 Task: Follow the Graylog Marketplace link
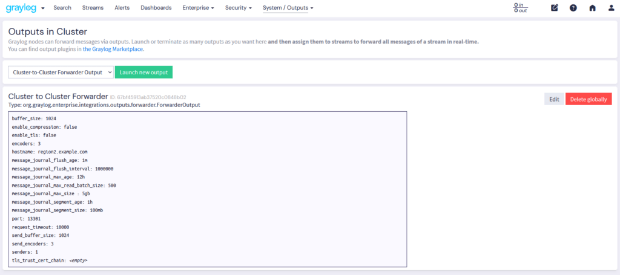coord(113,50)
